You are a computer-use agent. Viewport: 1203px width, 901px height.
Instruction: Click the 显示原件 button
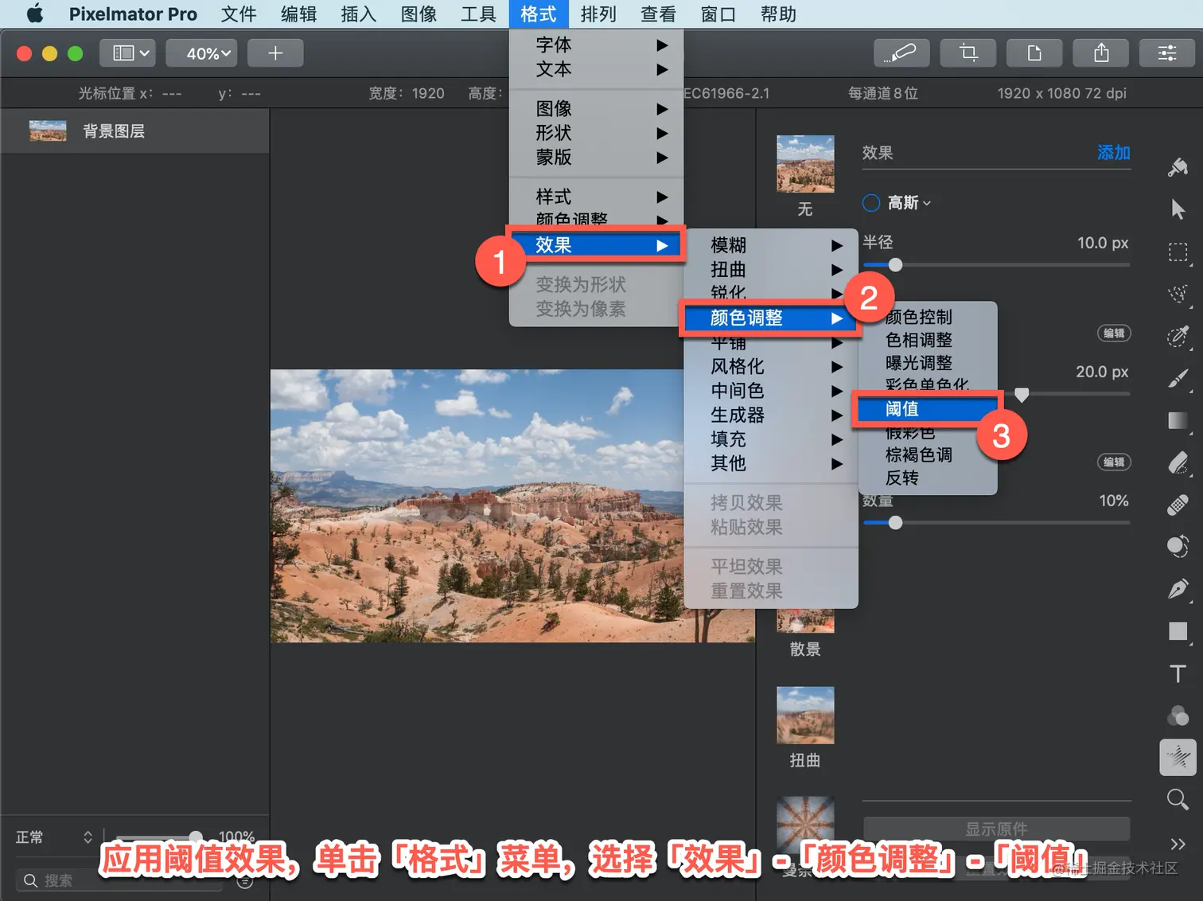pyautogui.click(x=996, y=829)
